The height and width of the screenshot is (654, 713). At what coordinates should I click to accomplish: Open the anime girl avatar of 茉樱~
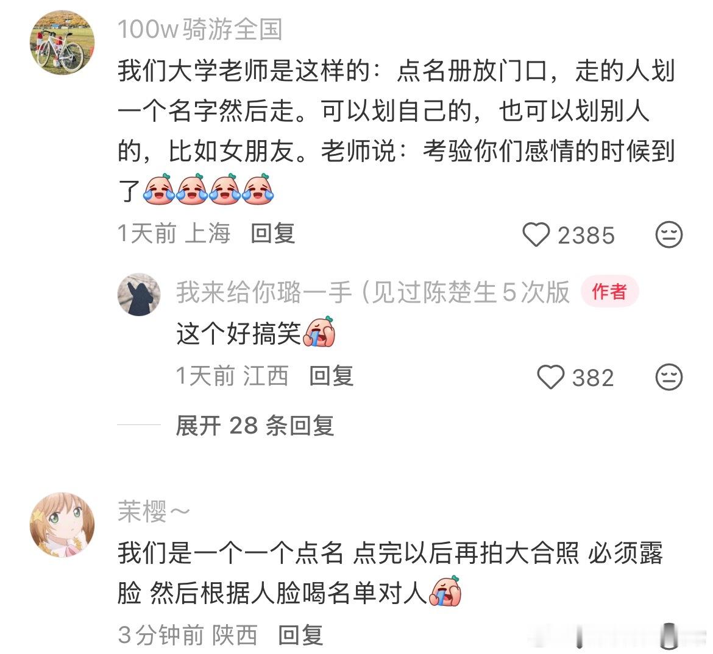tap(62, 524)
